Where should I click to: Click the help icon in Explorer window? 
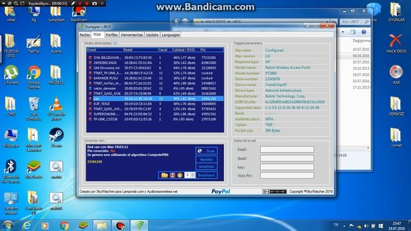[364, 32]
